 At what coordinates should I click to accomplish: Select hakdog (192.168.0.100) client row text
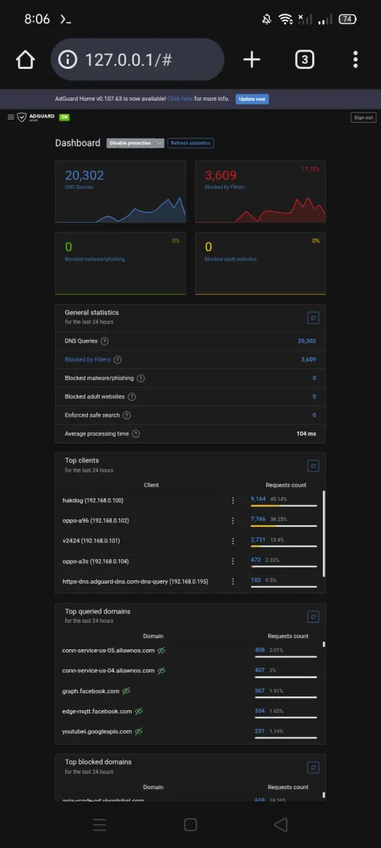click(93, 500)
